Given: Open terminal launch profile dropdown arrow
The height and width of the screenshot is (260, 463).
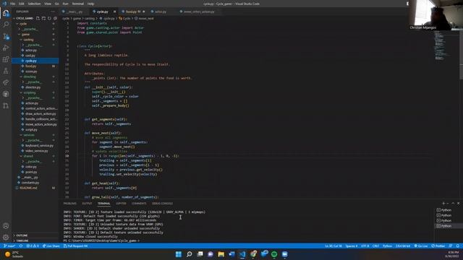Looking at the screenshot, I should pyautogui.click(x=448, y=204).
